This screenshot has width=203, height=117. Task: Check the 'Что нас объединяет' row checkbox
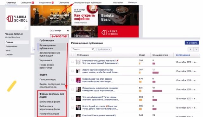pyautogui.click(x=73, y=98)
